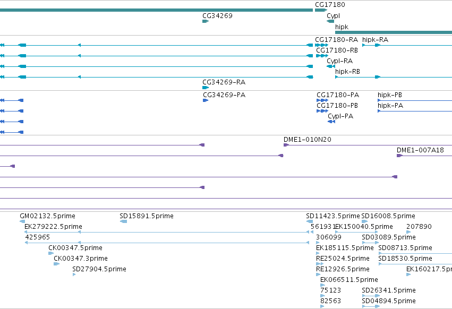Select the CK00347.3prime EST
The height and width of the screenshot is (309, 452).
coord(56,264)
